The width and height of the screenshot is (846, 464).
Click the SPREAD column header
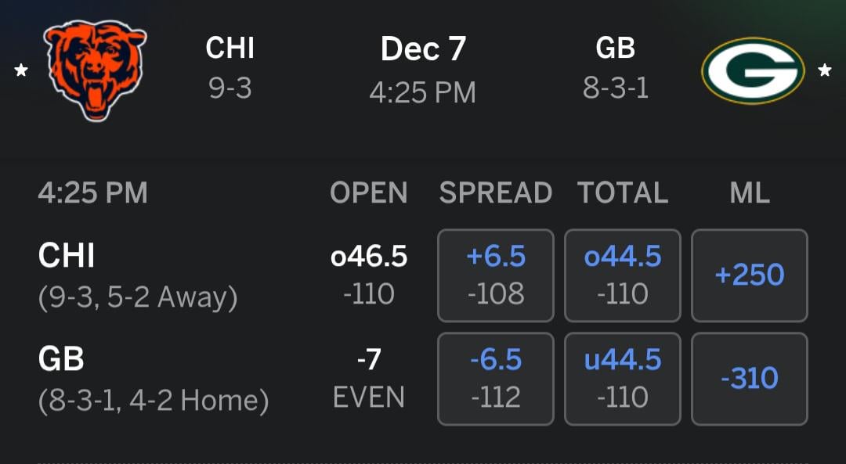click(495, 192)
